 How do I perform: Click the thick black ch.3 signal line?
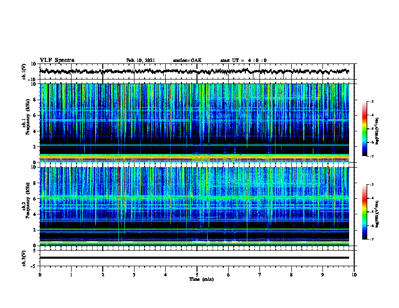click(194, 258)
